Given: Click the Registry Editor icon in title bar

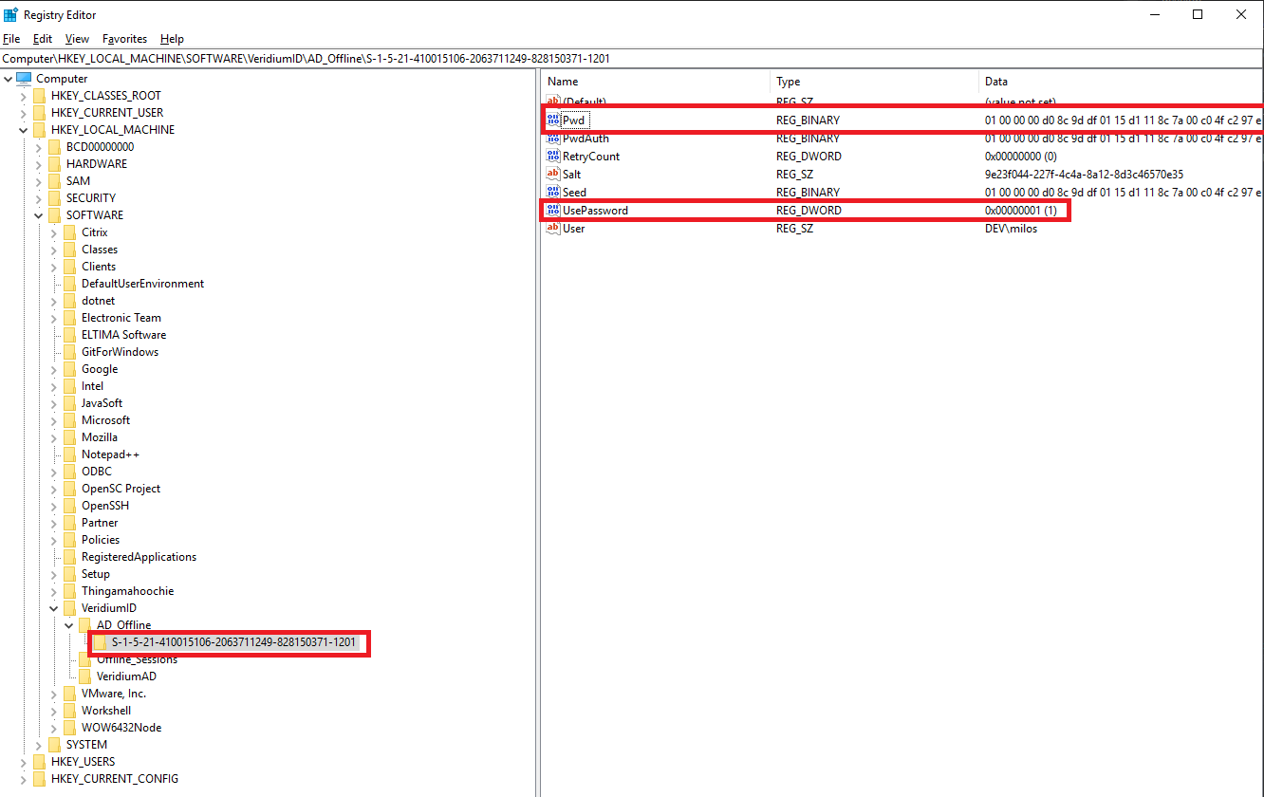Looking at the screenshot, I should click(10, 14).
